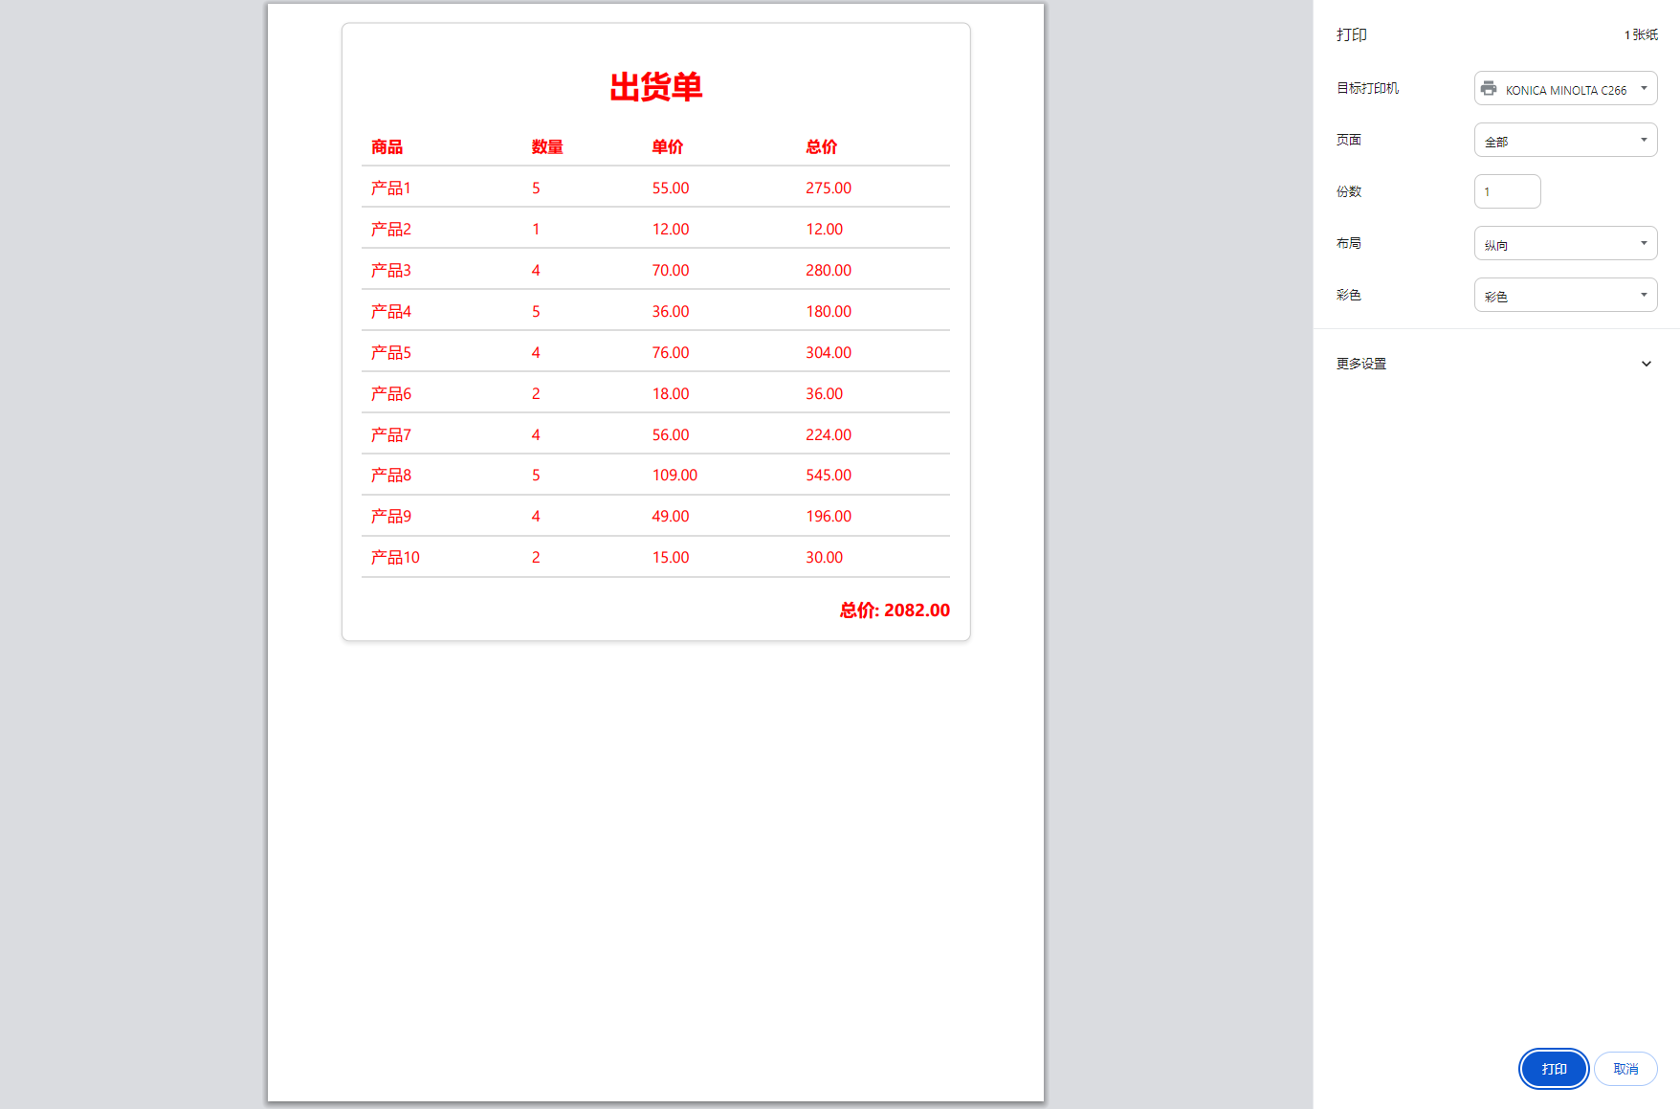Screen dimensions: 1680x1109
Task: Click the 产品3 row name
Action: coord(391,270)
